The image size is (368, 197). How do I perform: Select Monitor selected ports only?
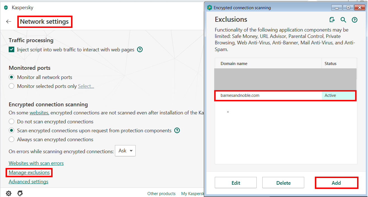11,86
